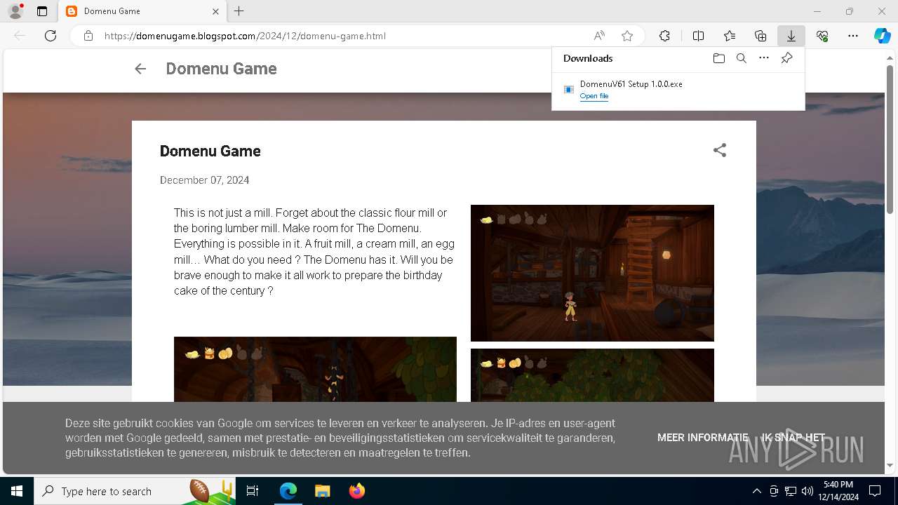Open Extensions puzzle icon
The image size is (898, 505).
[x=664, y=36]
